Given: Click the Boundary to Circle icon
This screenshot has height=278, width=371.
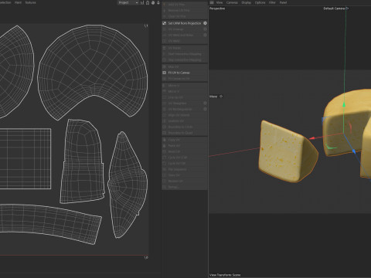Looking at the screenshot, I should click(x=164, y=127).
